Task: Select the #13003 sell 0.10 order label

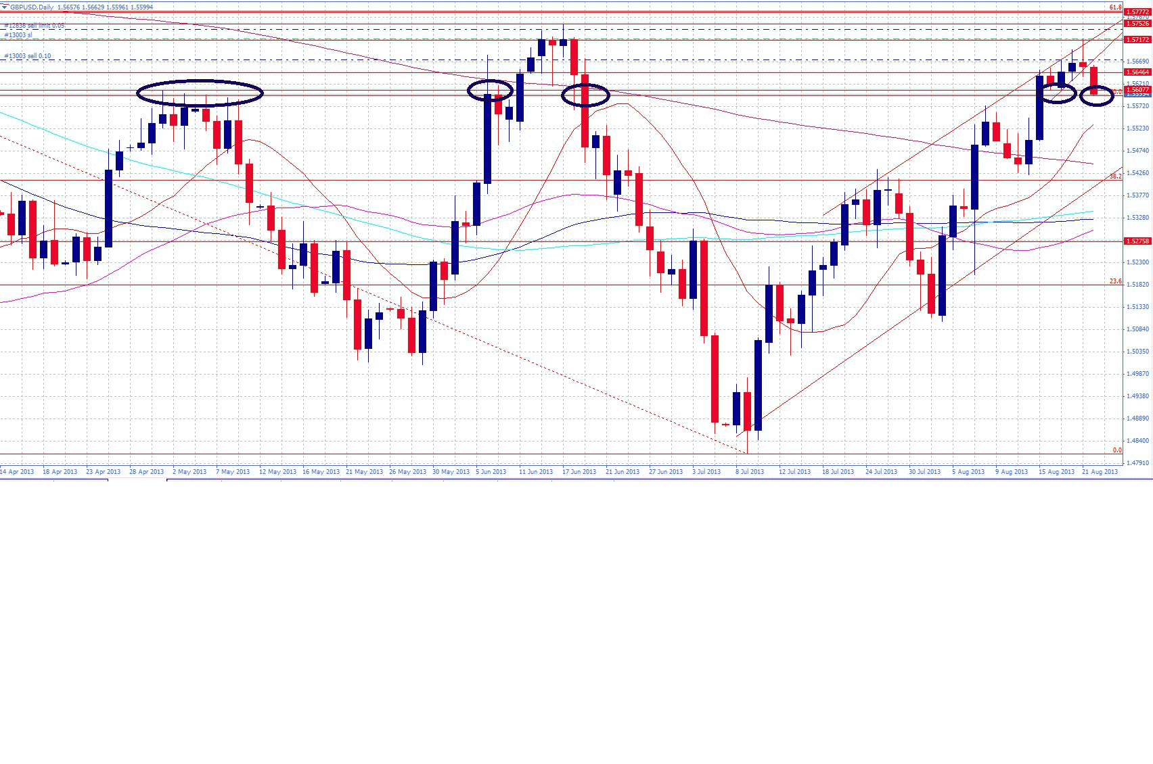Action: (28, 56)
